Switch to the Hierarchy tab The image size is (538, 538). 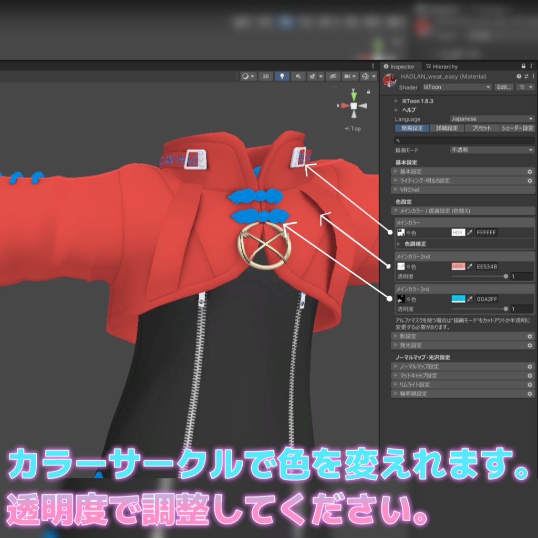(x=446, y=67)
